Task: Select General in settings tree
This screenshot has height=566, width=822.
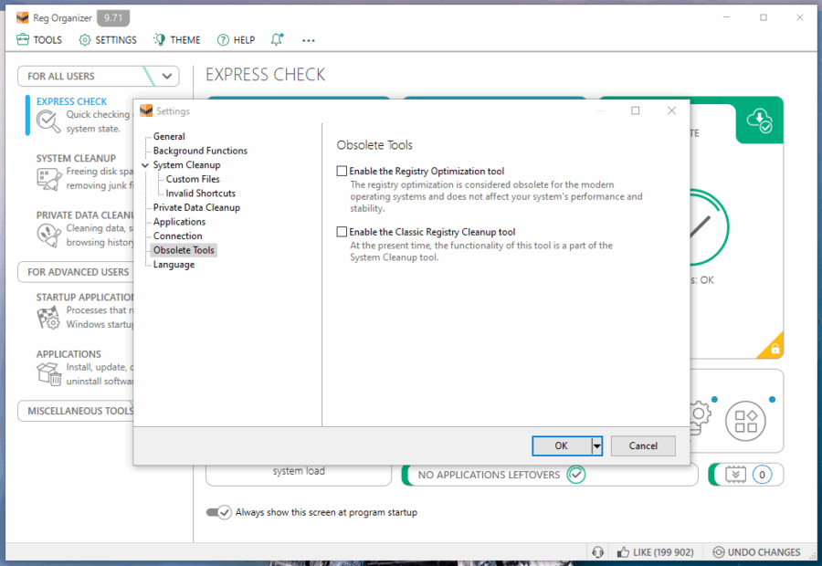Action: [x=169, y=136]
